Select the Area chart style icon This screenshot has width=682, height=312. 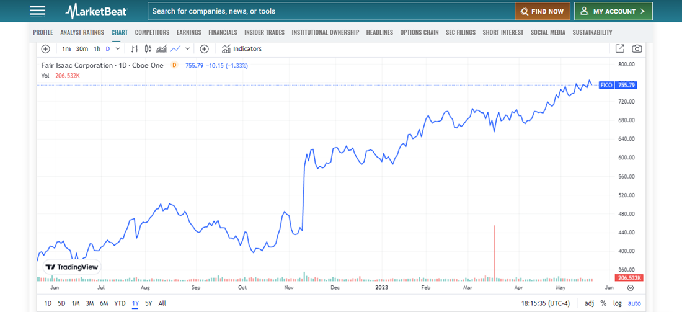tap(161, 49)
